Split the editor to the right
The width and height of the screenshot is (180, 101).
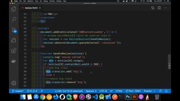(159, 8)
